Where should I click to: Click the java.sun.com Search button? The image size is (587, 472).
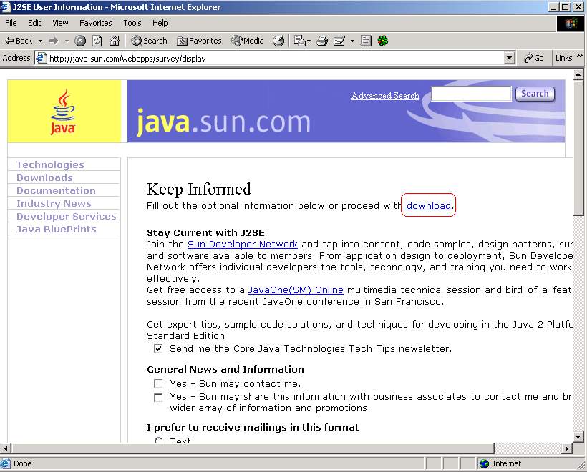click(535, 94)
